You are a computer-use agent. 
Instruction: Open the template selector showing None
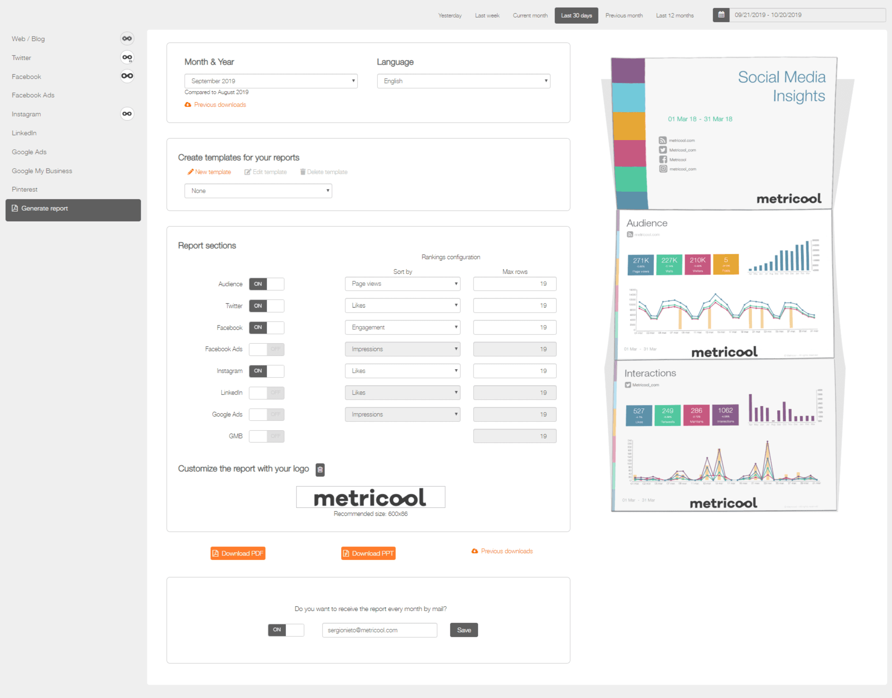coord(258,191)
